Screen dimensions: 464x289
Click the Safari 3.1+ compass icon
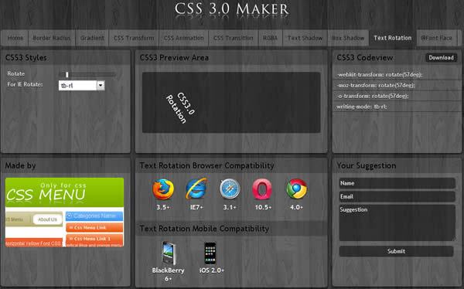coord(230,189)
